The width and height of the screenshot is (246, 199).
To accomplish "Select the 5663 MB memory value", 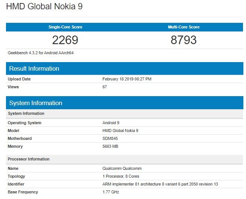I will tap(110, 146).
